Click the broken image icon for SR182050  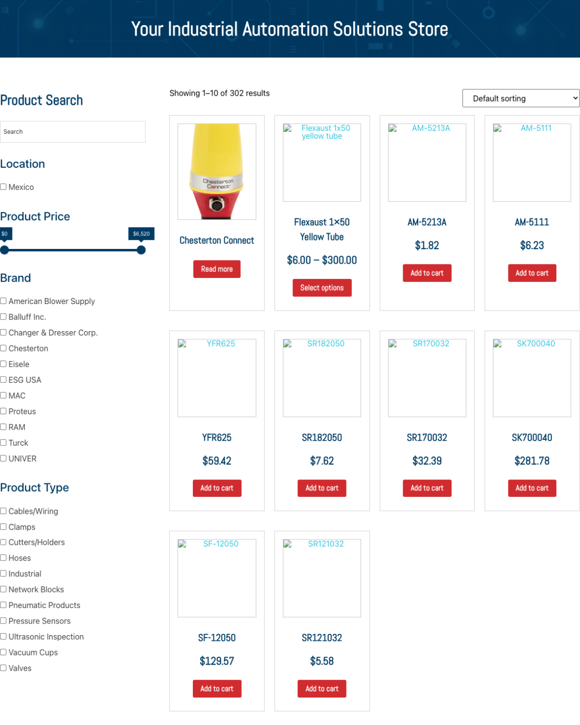tap(287, 344)
